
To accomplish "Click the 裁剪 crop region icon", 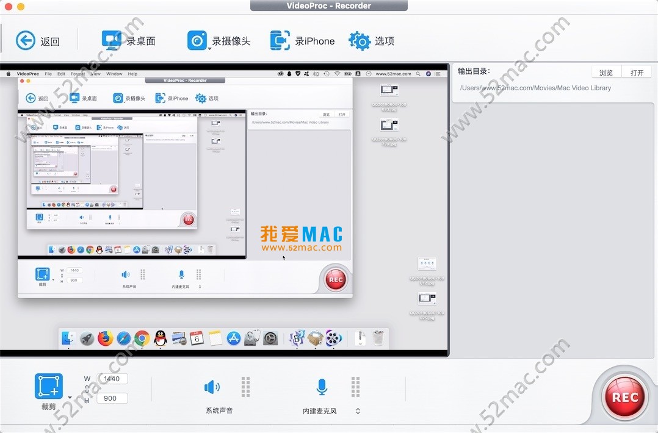I will (x=49, y=385).
